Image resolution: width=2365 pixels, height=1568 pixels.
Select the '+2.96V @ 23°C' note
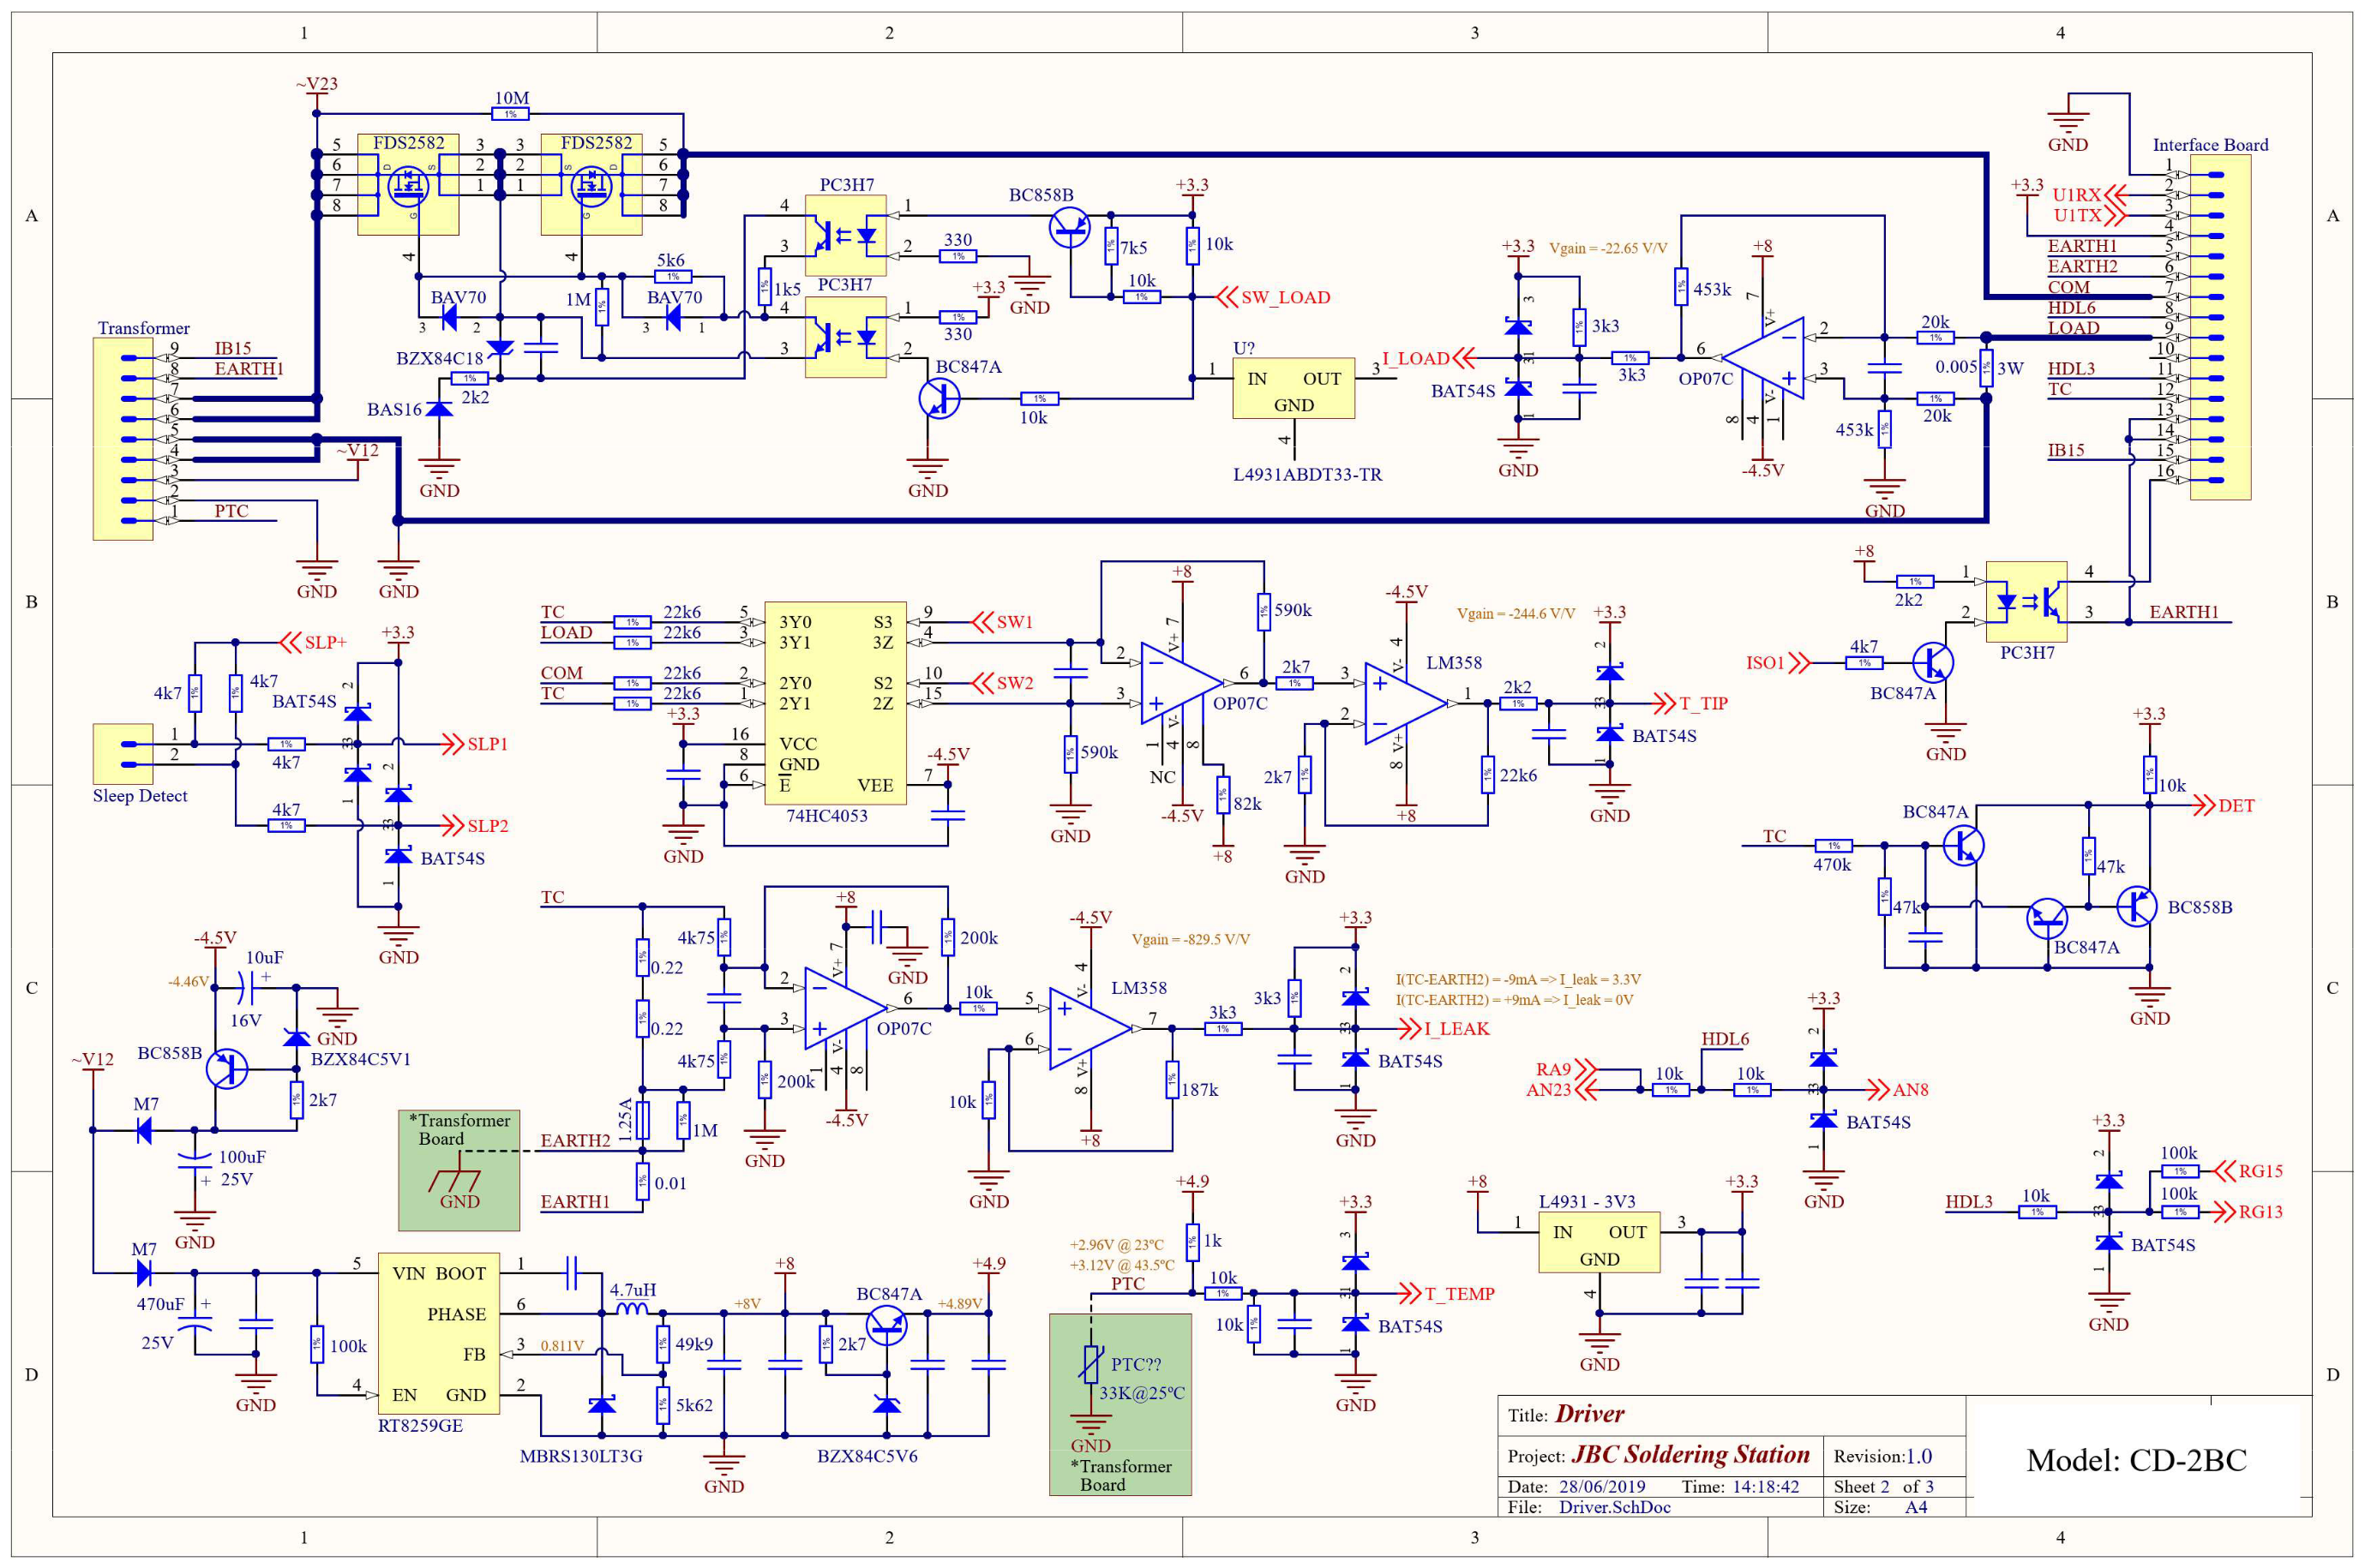pos(1116,1244)
